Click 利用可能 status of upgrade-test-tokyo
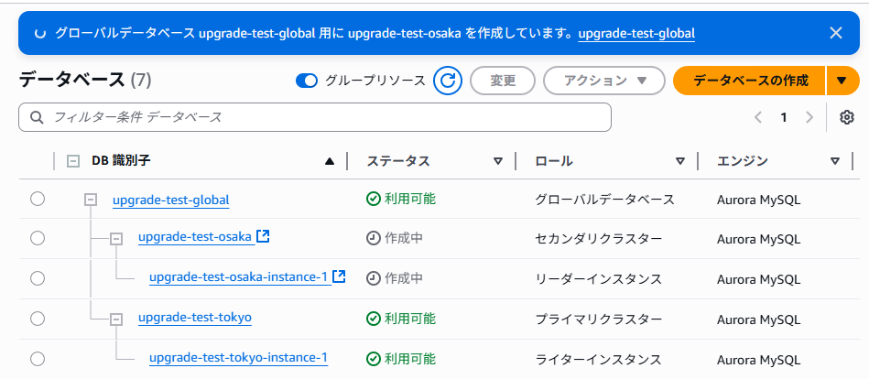Image resolution: width=869 pixels, height=379 pixels. (401, 319)
